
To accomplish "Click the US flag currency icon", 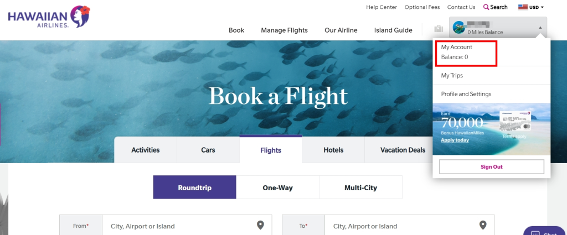I will click(x=523, y=7).
